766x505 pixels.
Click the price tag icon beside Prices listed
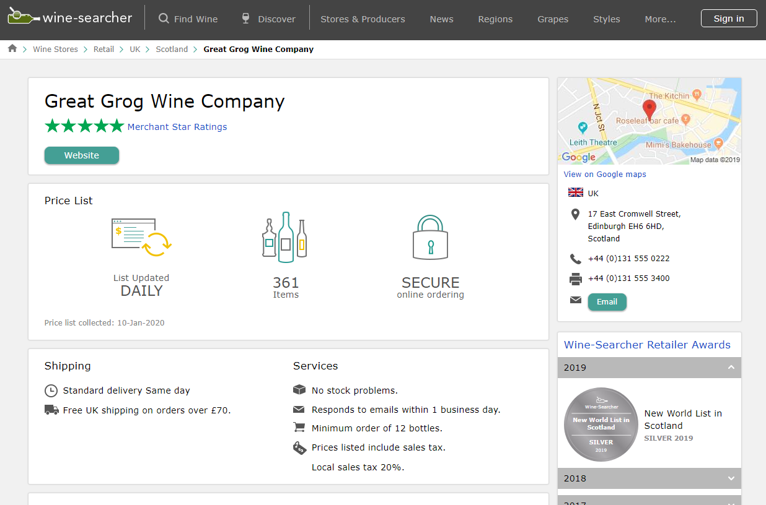[x=300, y=447]
